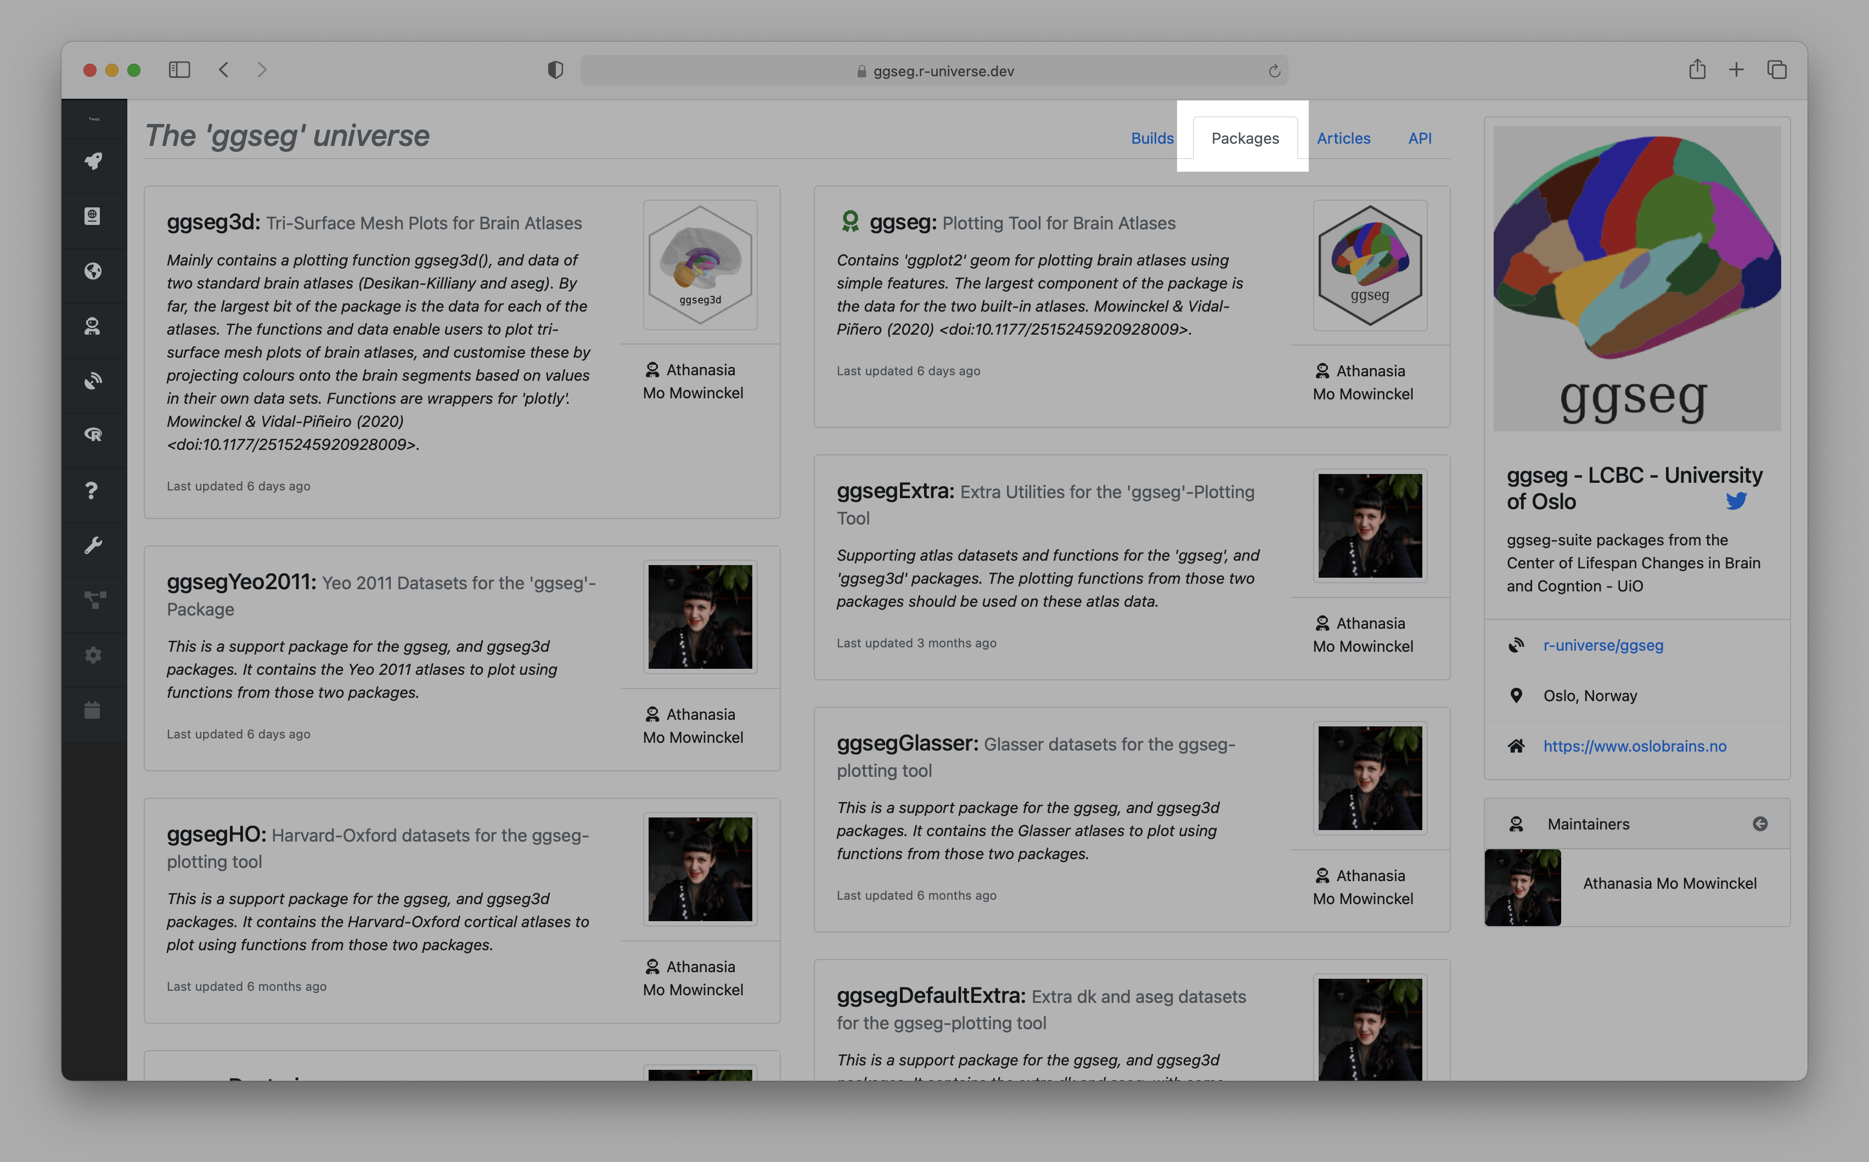
Task: Open a new tab with plus icon
Action: 1736,70
